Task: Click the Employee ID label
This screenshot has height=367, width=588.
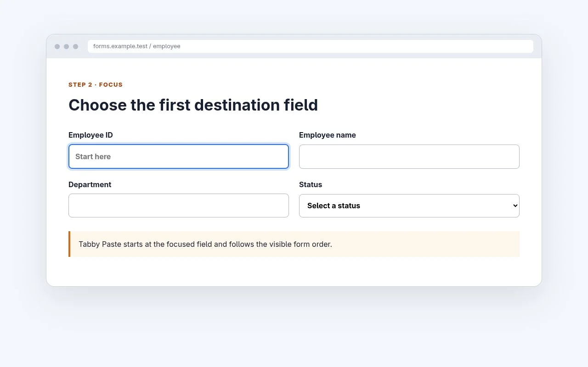Action: click(x=90, y=135)
